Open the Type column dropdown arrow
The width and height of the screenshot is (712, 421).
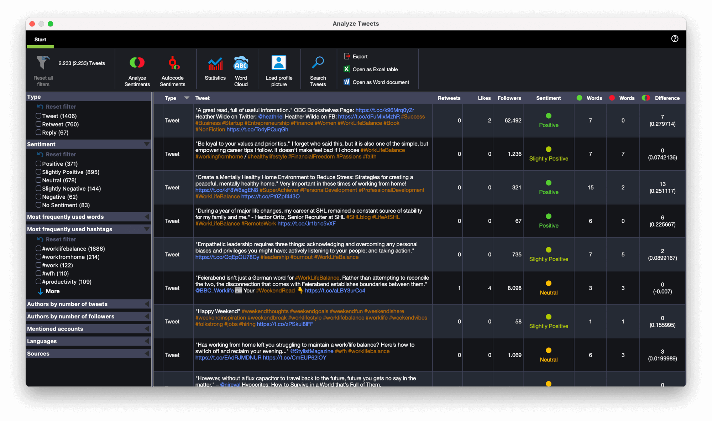point(187,98)
